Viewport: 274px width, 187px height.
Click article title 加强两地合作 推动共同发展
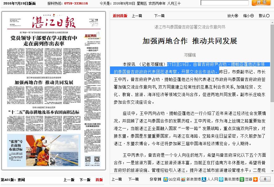point(190,41)
